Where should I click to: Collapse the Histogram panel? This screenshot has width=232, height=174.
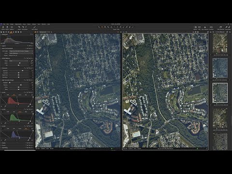click(1, 34)
